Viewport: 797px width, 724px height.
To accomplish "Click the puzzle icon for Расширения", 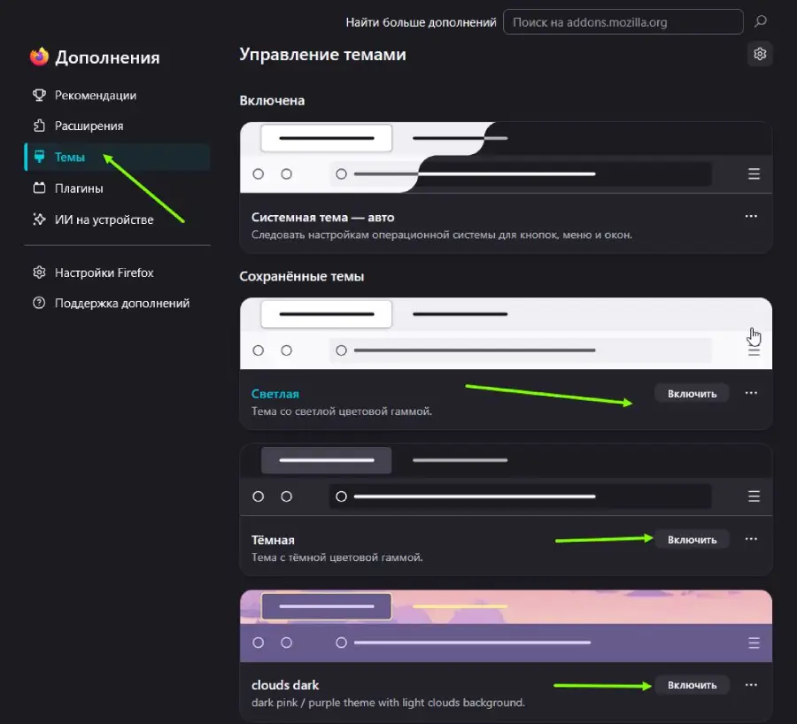I will click(x=39, y=126).
